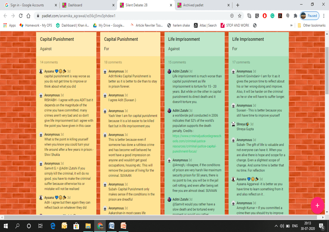
Task: Open the Other bookmarks folder
Action: click(x=311, y=25)
